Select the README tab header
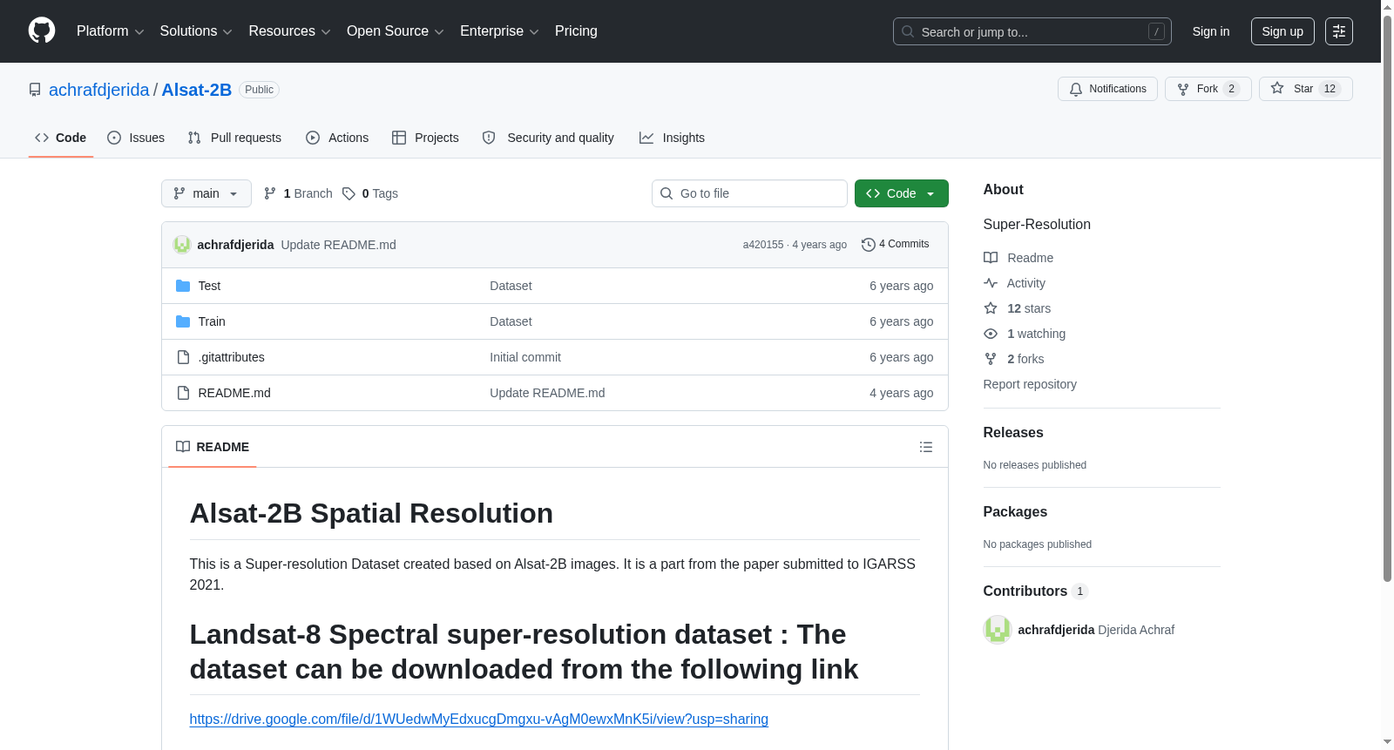 click(213, 447)
